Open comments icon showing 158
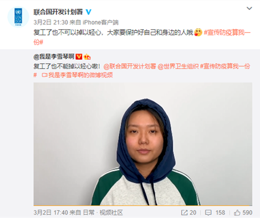The image size is (260, 218). 215,213
